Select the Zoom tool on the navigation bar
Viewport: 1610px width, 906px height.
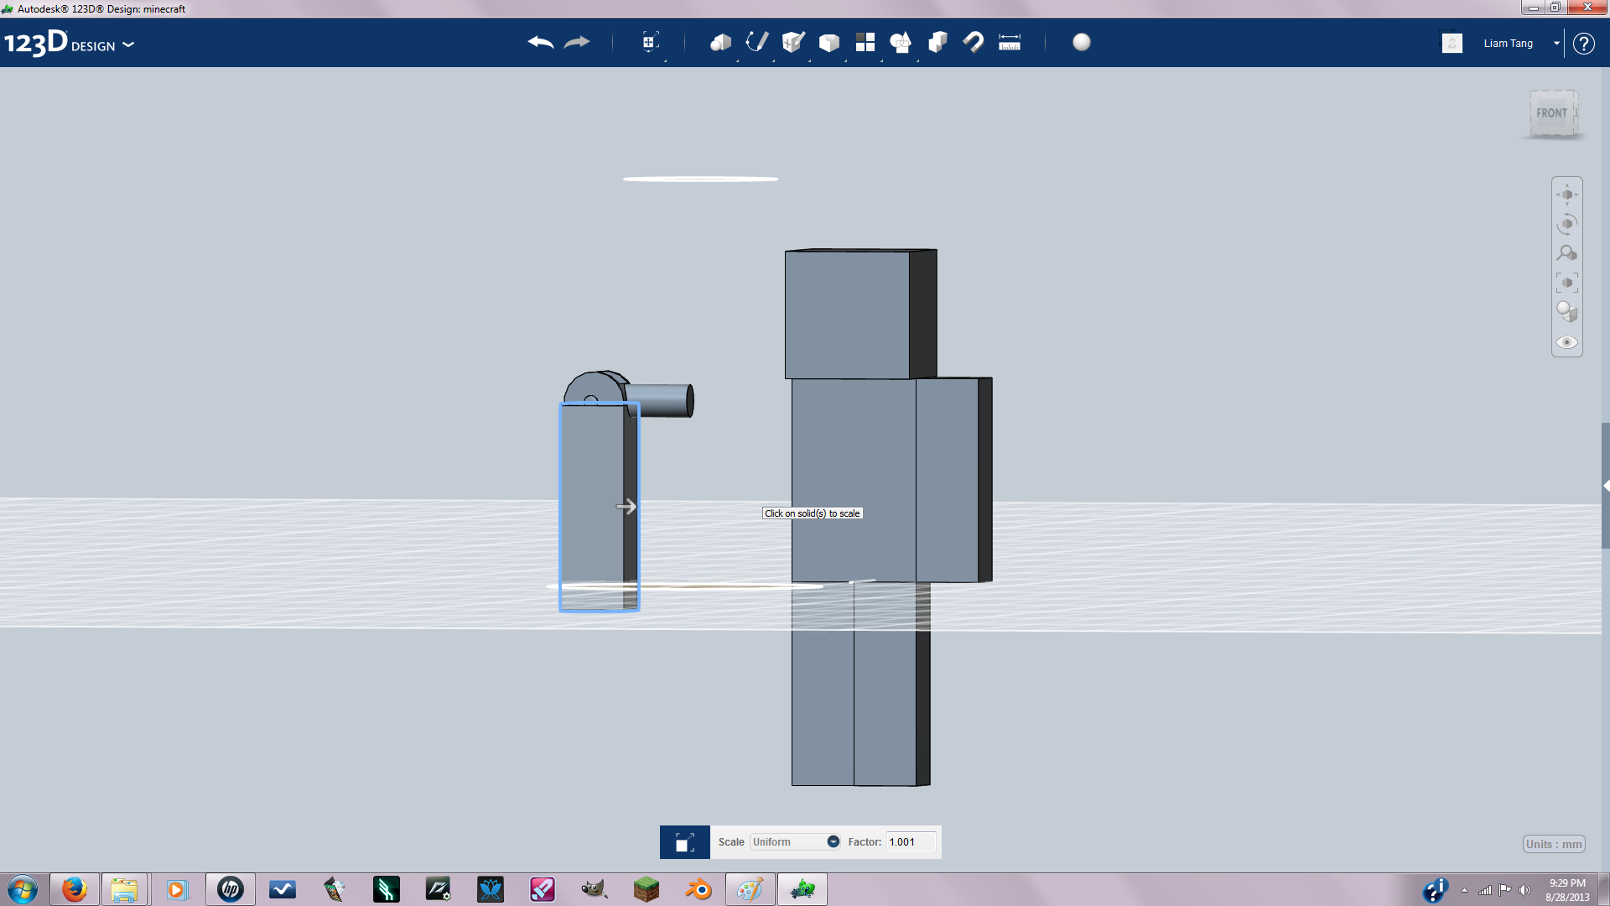click(1566, 253)
